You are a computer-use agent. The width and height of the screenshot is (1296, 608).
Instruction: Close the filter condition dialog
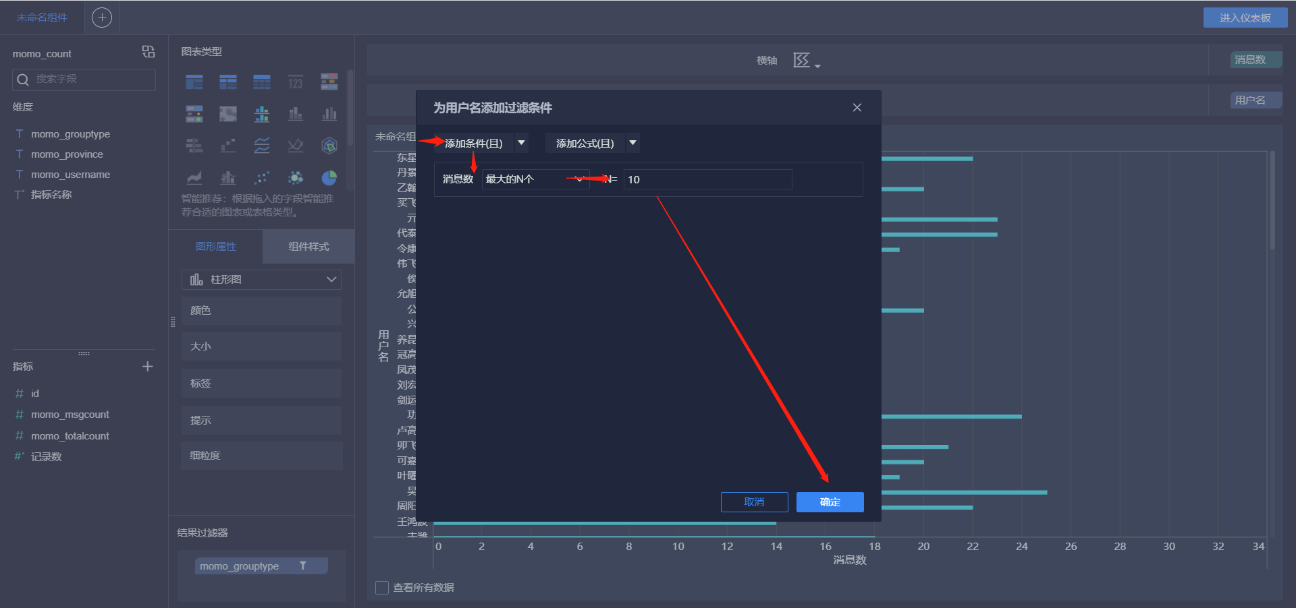click(857, 108)
